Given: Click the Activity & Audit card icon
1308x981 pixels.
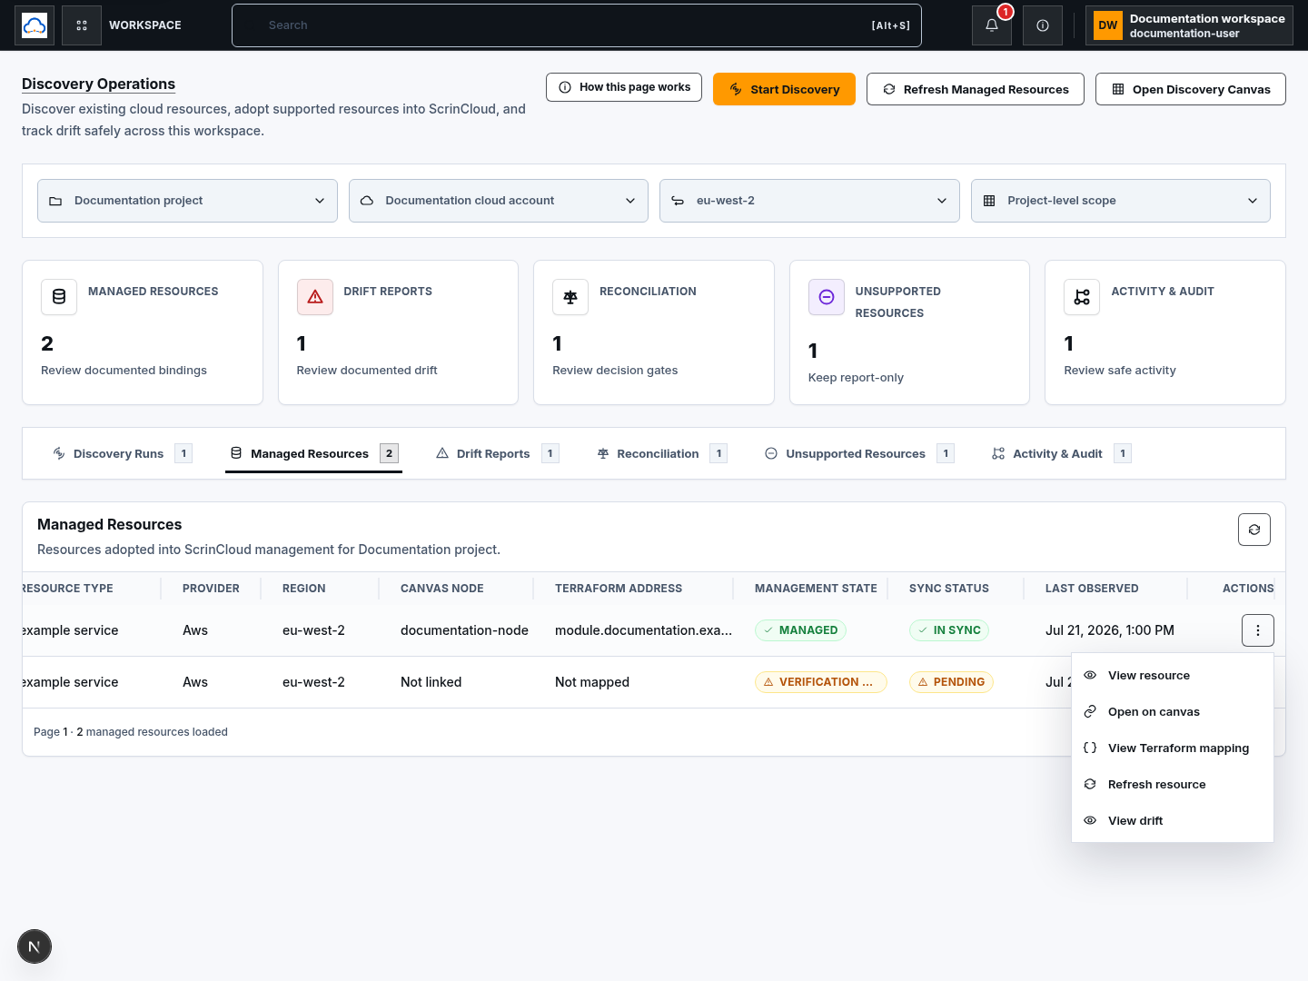Looking at the screenshot, I should click(x=1082, y=297).
